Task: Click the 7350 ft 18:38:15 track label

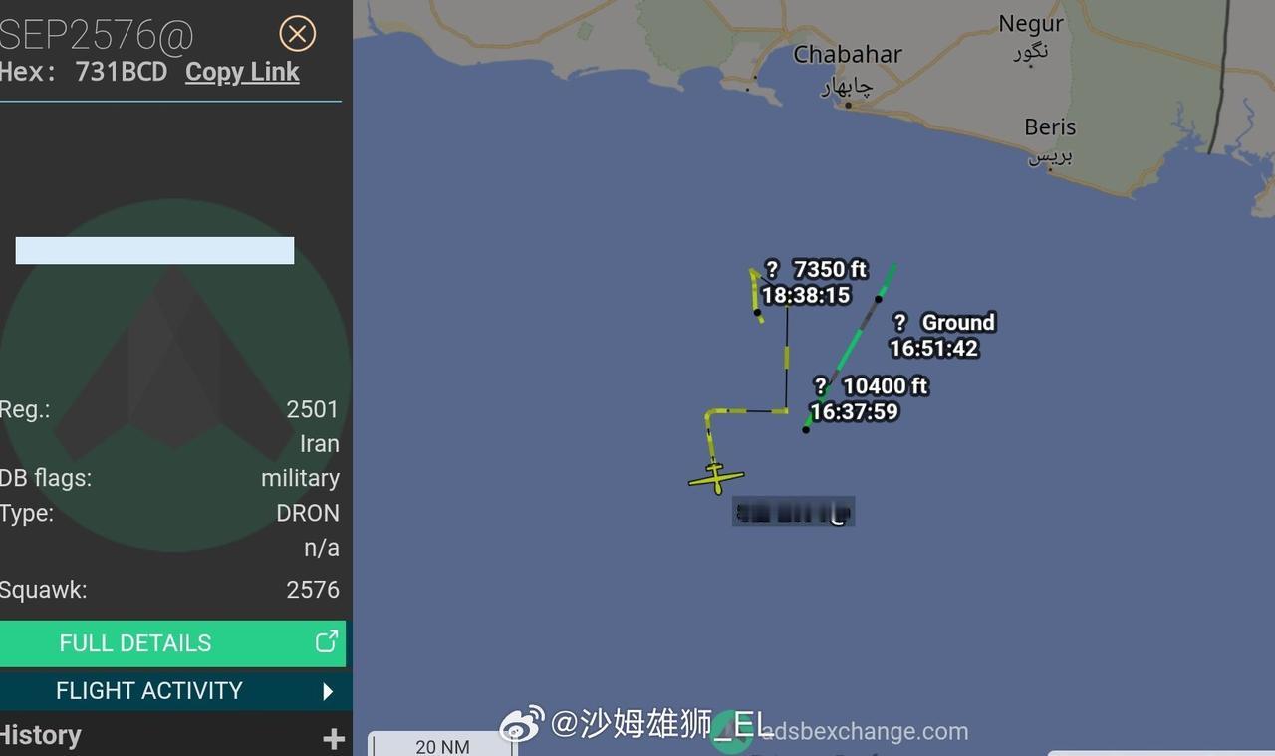Action: tap(815, 282)
